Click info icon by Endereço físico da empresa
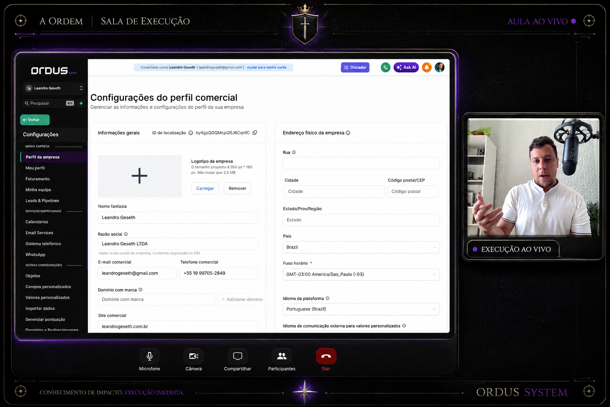 coord(348,133)
